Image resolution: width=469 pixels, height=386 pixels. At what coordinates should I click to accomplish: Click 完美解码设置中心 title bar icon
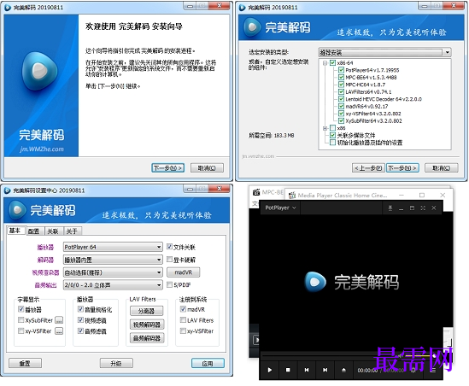7,190
